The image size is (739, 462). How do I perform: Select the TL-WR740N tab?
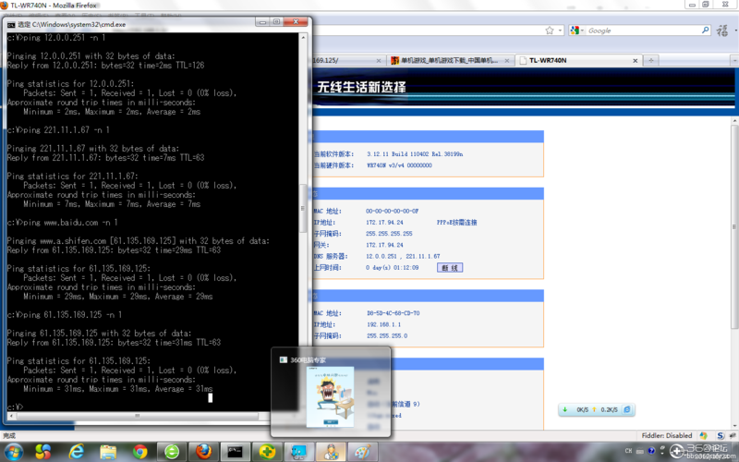pyautogui.click(x=579, y=60)
